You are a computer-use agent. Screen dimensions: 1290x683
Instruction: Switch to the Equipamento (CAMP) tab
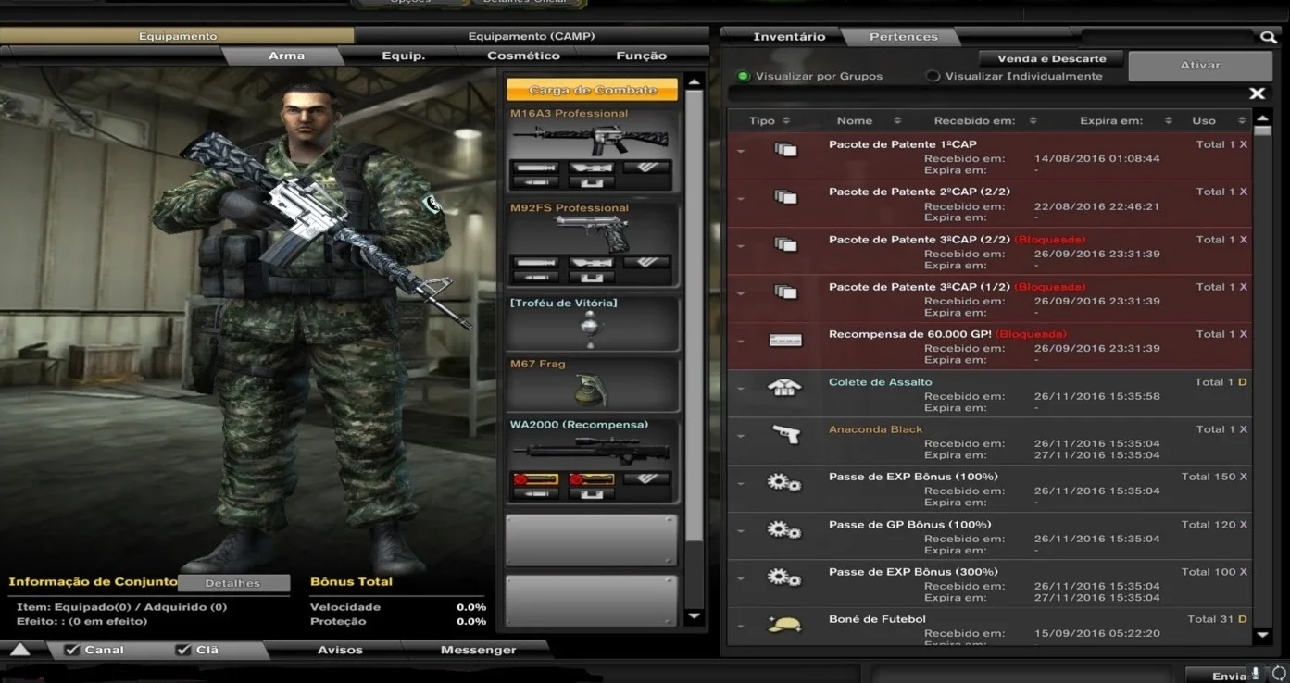[x=532, y=36]
